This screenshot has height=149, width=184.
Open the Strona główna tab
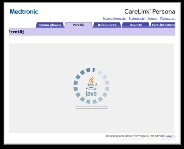click(x=50, y=25)
